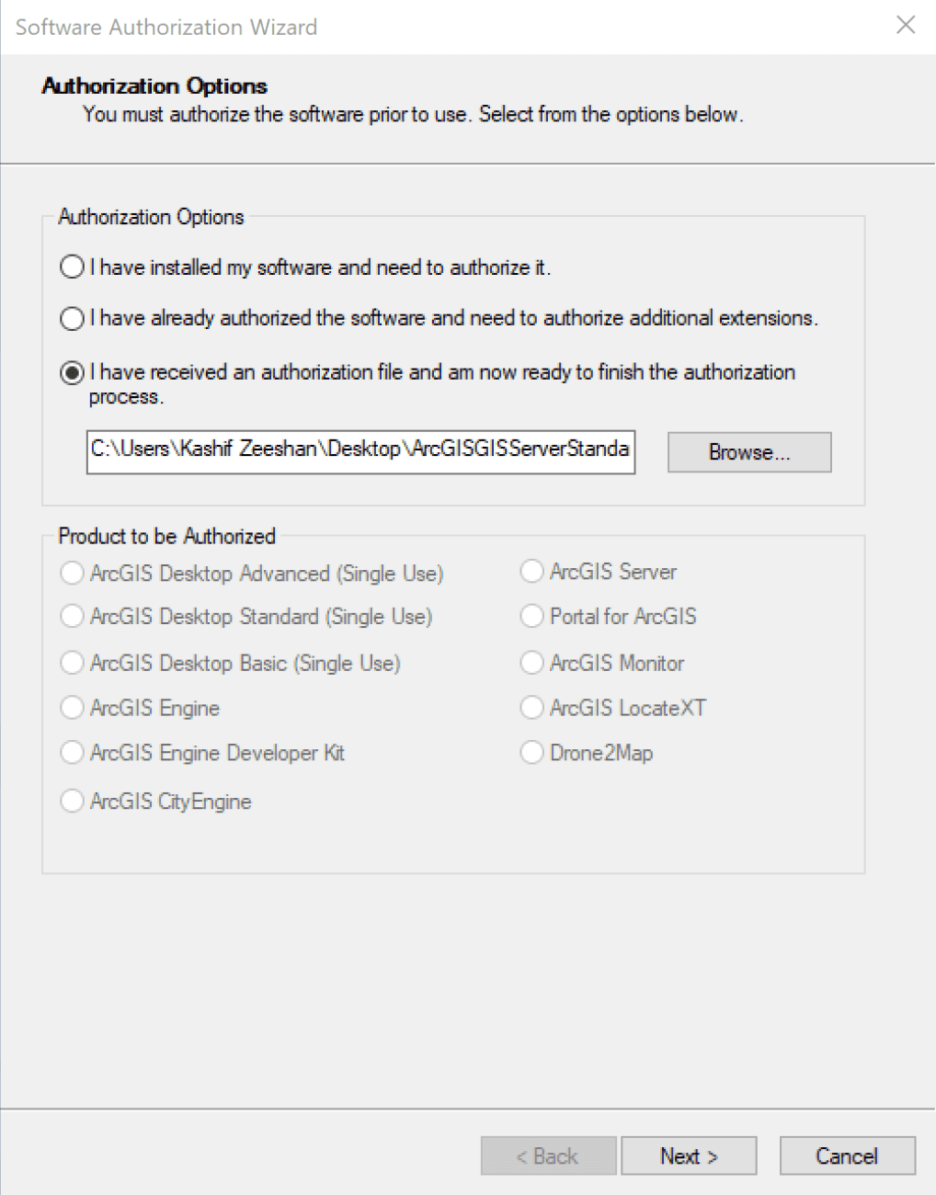Image resolution: width=936 pixels, height=1195 pixels.
Task: Cancel the authorization wizard
Action: coord(847,1155)
